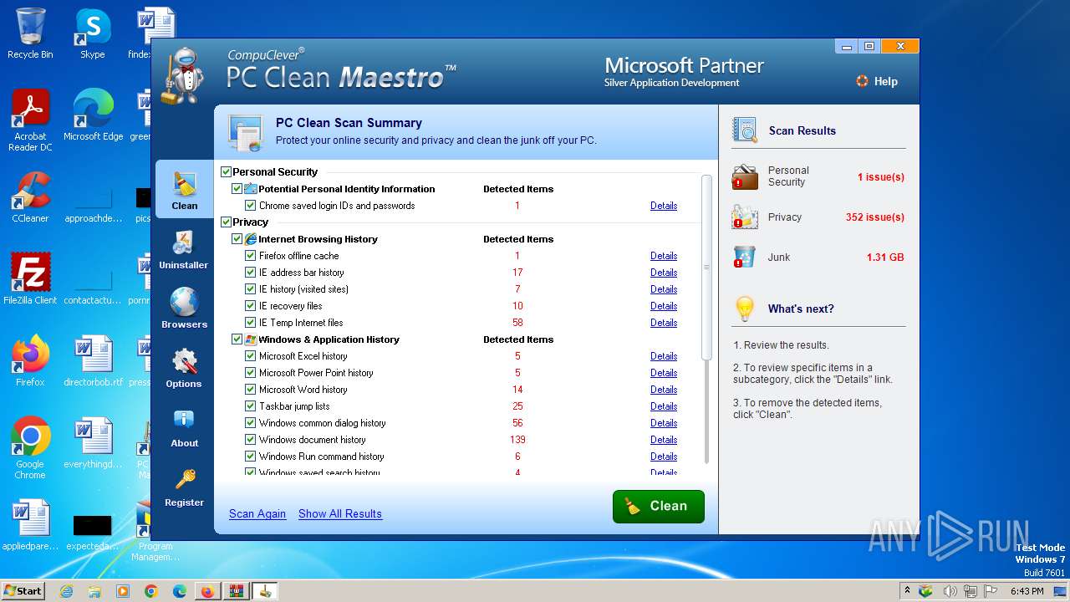
Task: Click Show All Results link
Action: tap(340, 514)
